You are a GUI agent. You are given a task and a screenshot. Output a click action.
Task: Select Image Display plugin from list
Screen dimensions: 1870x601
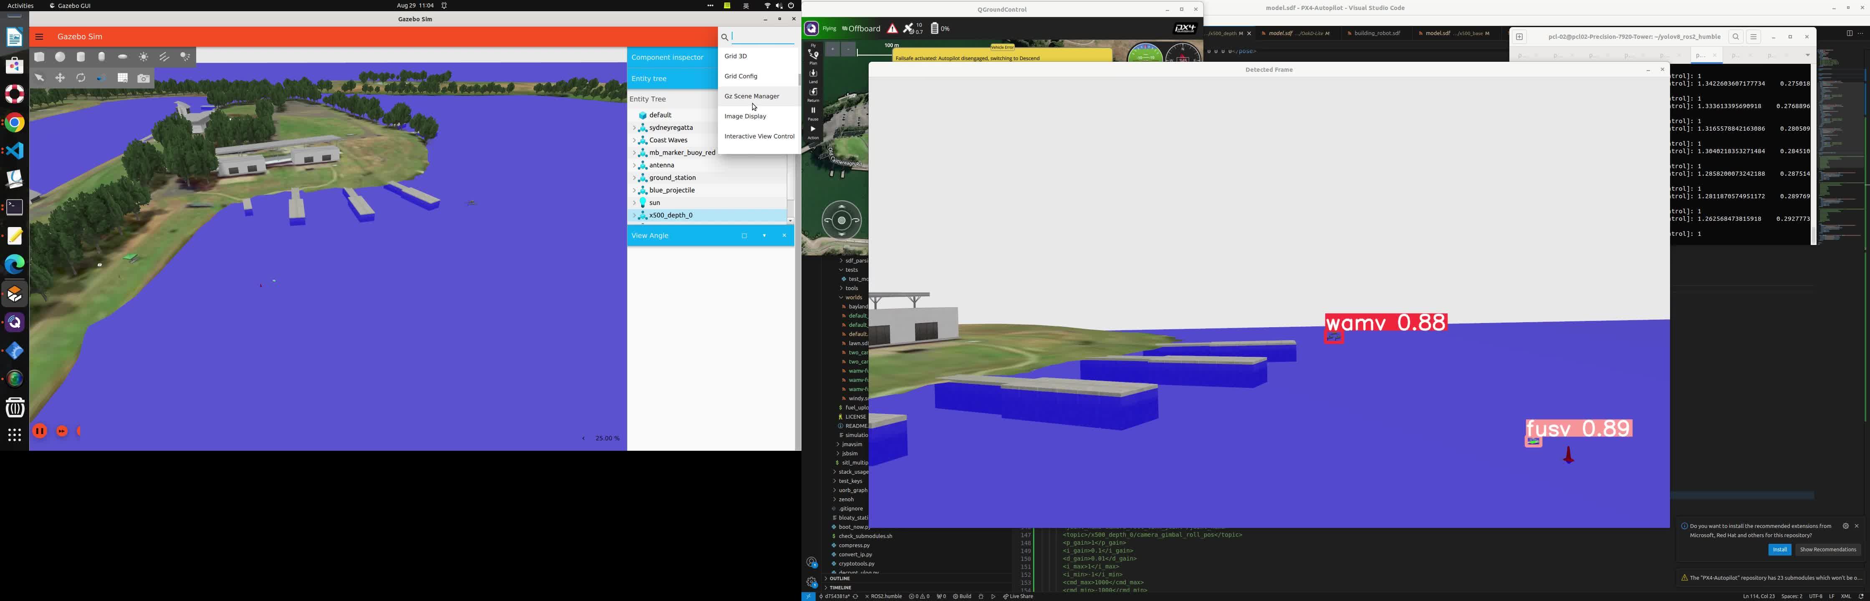pyautogui.click(x=745, y=116)
